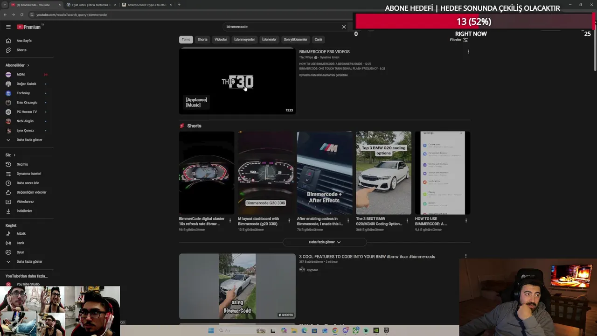Open options for the M layout dashboard short
This screenshot has height=336, width=597.
pyautogui.click(x=289, y=221)
